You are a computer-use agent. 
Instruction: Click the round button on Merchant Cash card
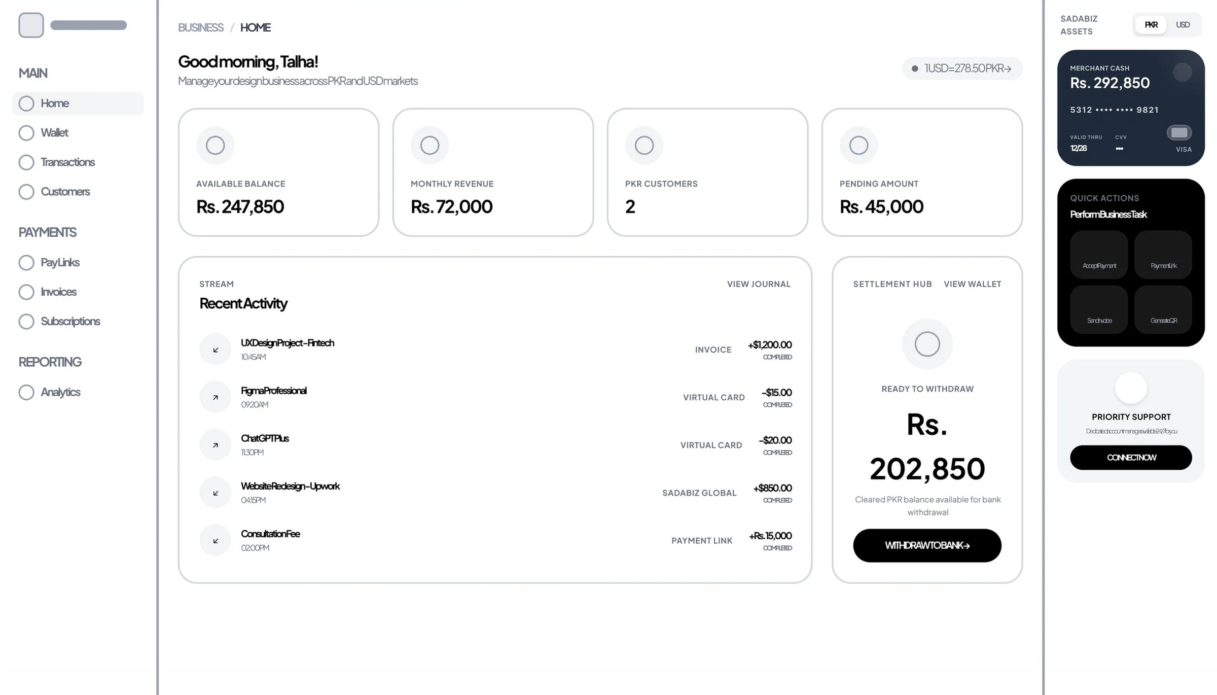(1182, 72)
